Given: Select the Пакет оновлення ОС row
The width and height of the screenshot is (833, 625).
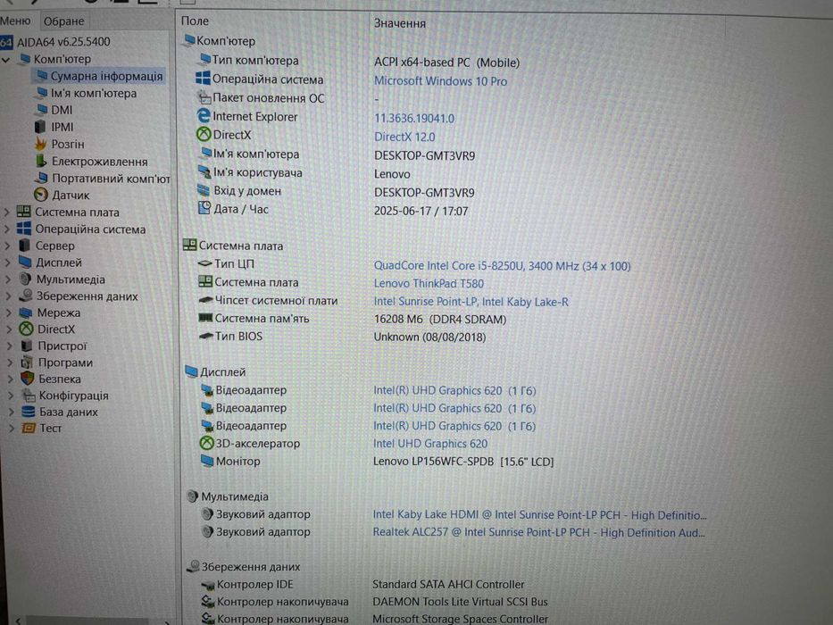Looking at the screenshot, I should point(268,98).
